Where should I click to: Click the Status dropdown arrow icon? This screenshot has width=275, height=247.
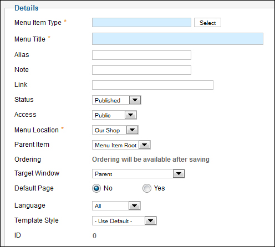click(x=135, y=100)
